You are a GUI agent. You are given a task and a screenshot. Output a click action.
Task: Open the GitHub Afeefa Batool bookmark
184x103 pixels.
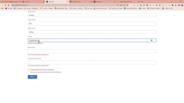(x=61, y=8)
